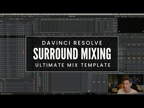The width and height of the screenshot is (144, 108).
Task: Adjust the monitor volume slider
Action: point(137,37)
